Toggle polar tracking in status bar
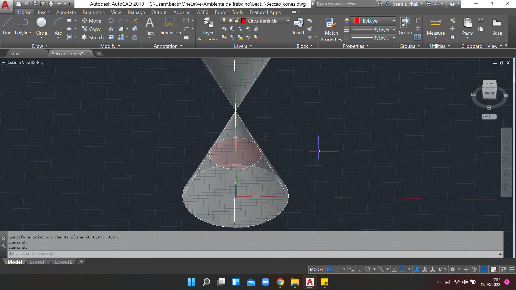 (368, 269)
